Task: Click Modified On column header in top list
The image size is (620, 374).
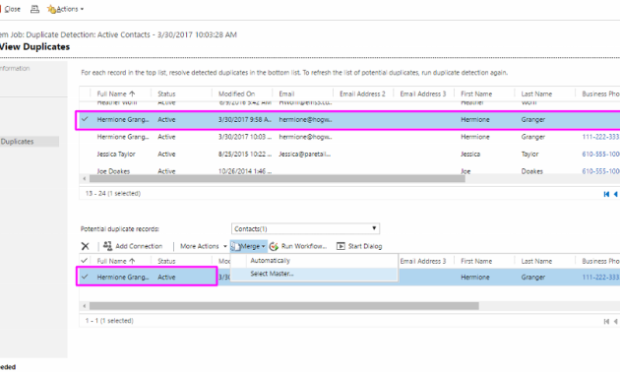Action: tap(236, 93)
